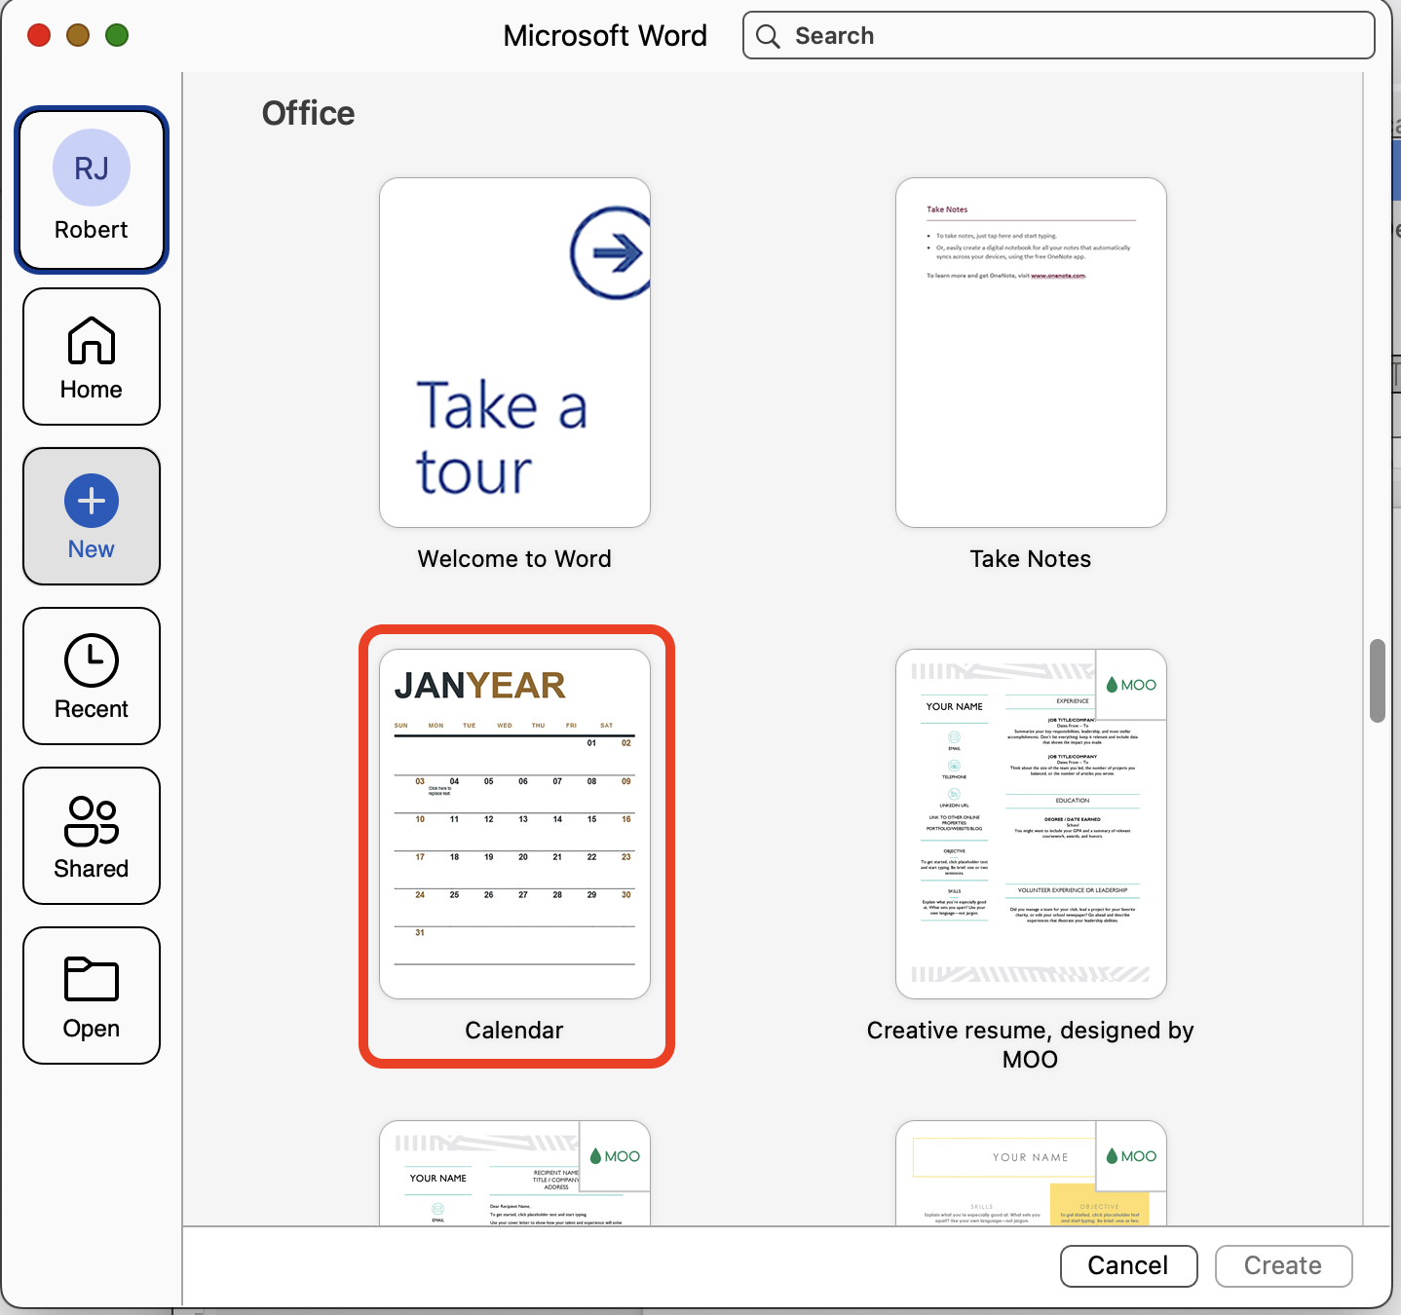Screen dimensions: 1401x1315
Task: Click inside the Search input field
Action: point(1059,36)
